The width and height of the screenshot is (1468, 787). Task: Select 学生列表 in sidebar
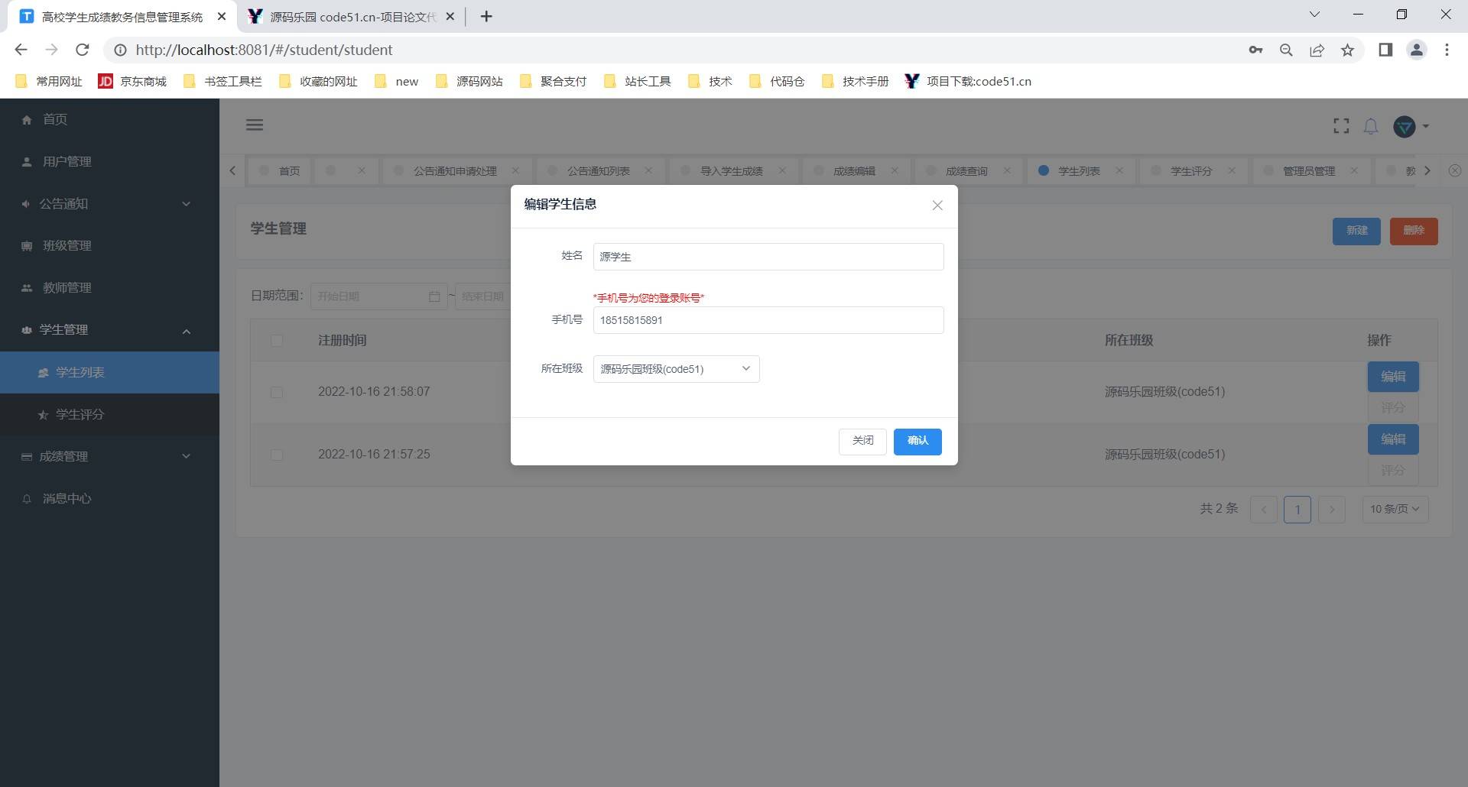[x=109, y=373]
